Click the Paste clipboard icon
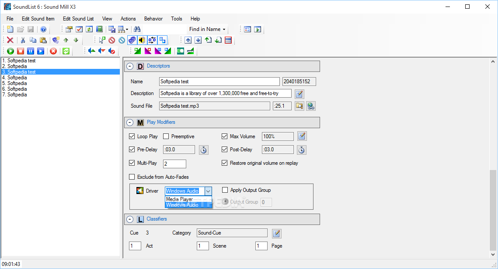498x269 pixels. (x=43, y=40)
